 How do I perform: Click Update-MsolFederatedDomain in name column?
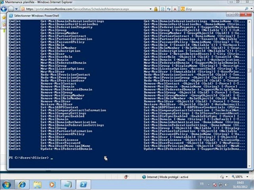click(66, 149)
